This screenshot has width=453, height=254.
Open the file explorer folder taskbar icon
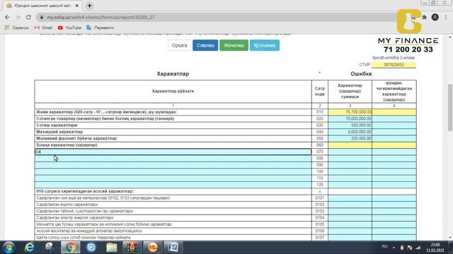coord(112,248)
